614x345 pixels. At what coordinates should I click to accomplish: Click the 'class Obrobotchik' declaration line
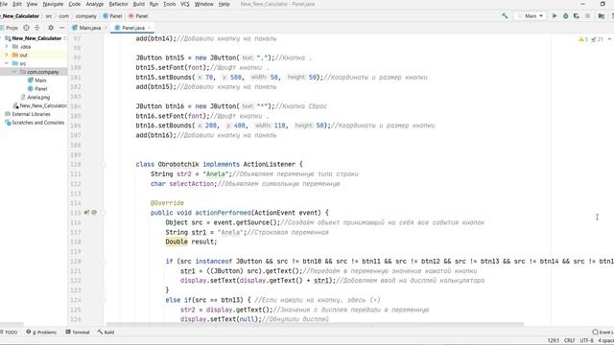pyautogui.click(x=220, y=164)
